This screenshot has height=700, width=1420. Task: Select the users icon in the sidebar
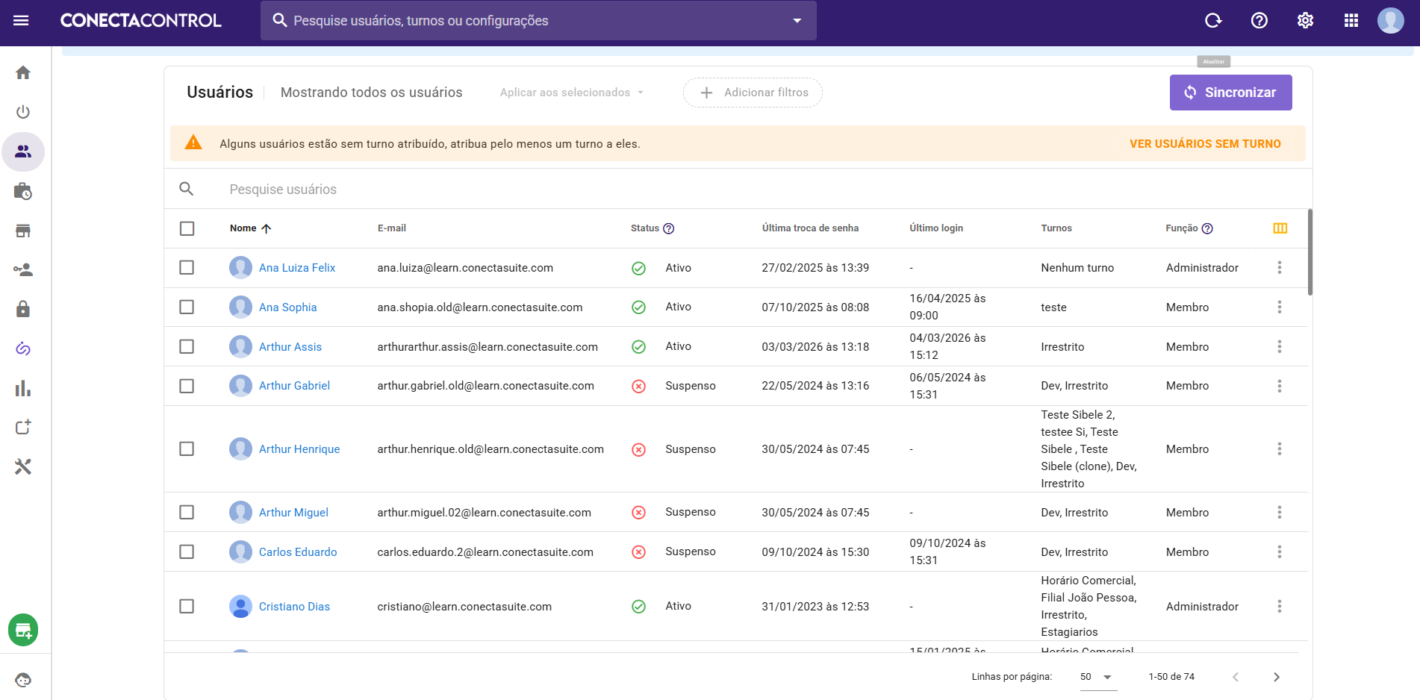(22, 151)
